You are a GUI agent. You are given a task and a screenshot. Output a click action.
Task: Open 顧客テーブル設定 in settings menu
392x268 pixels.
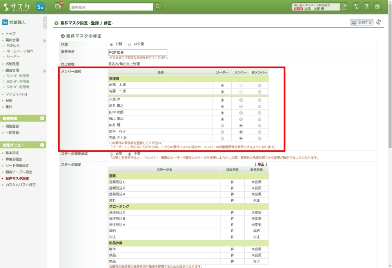click(19, 172)
